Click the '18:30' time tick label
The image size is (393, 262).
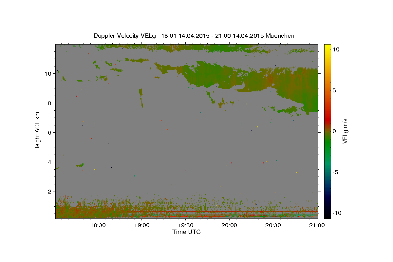[x=98, y=225]
